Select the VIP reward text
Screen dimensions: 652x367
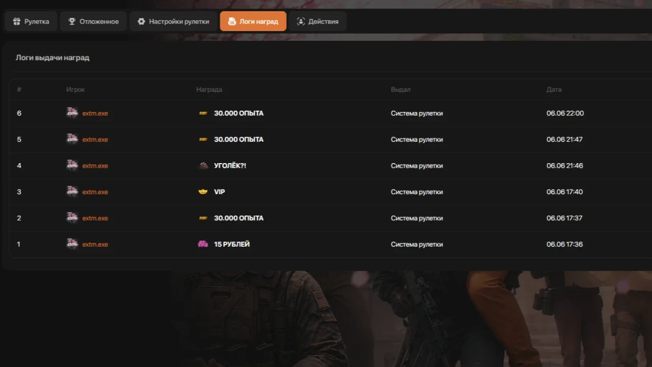[220, 192]
